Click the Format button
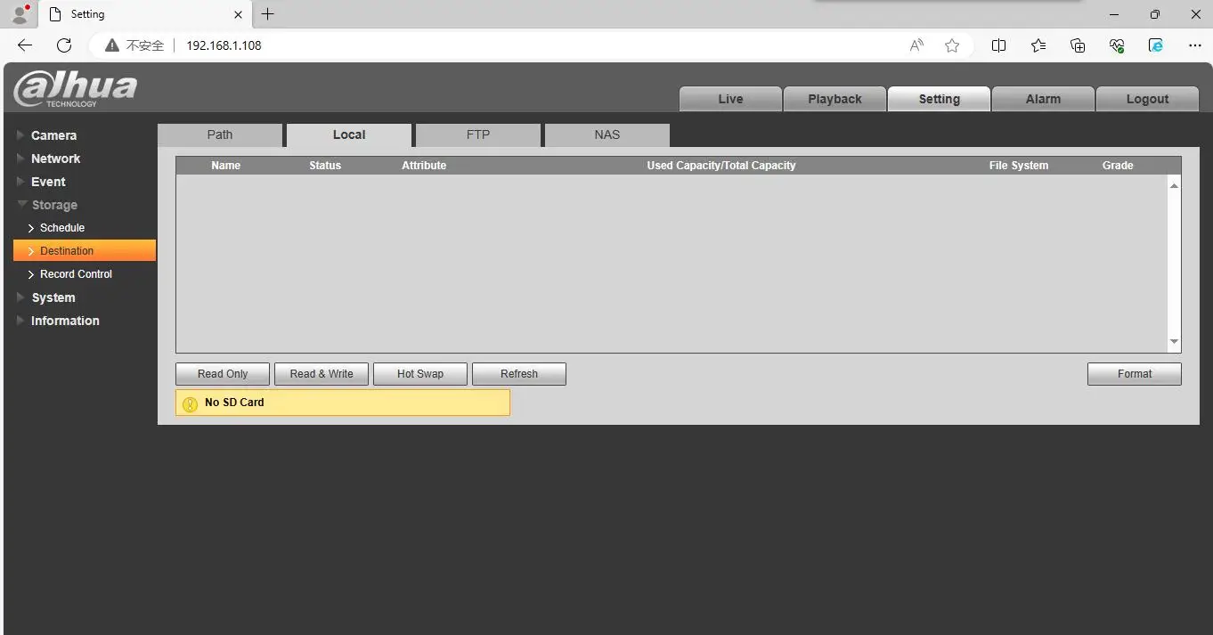This screenshot has width=1213, height=635. coord(1135,374)
